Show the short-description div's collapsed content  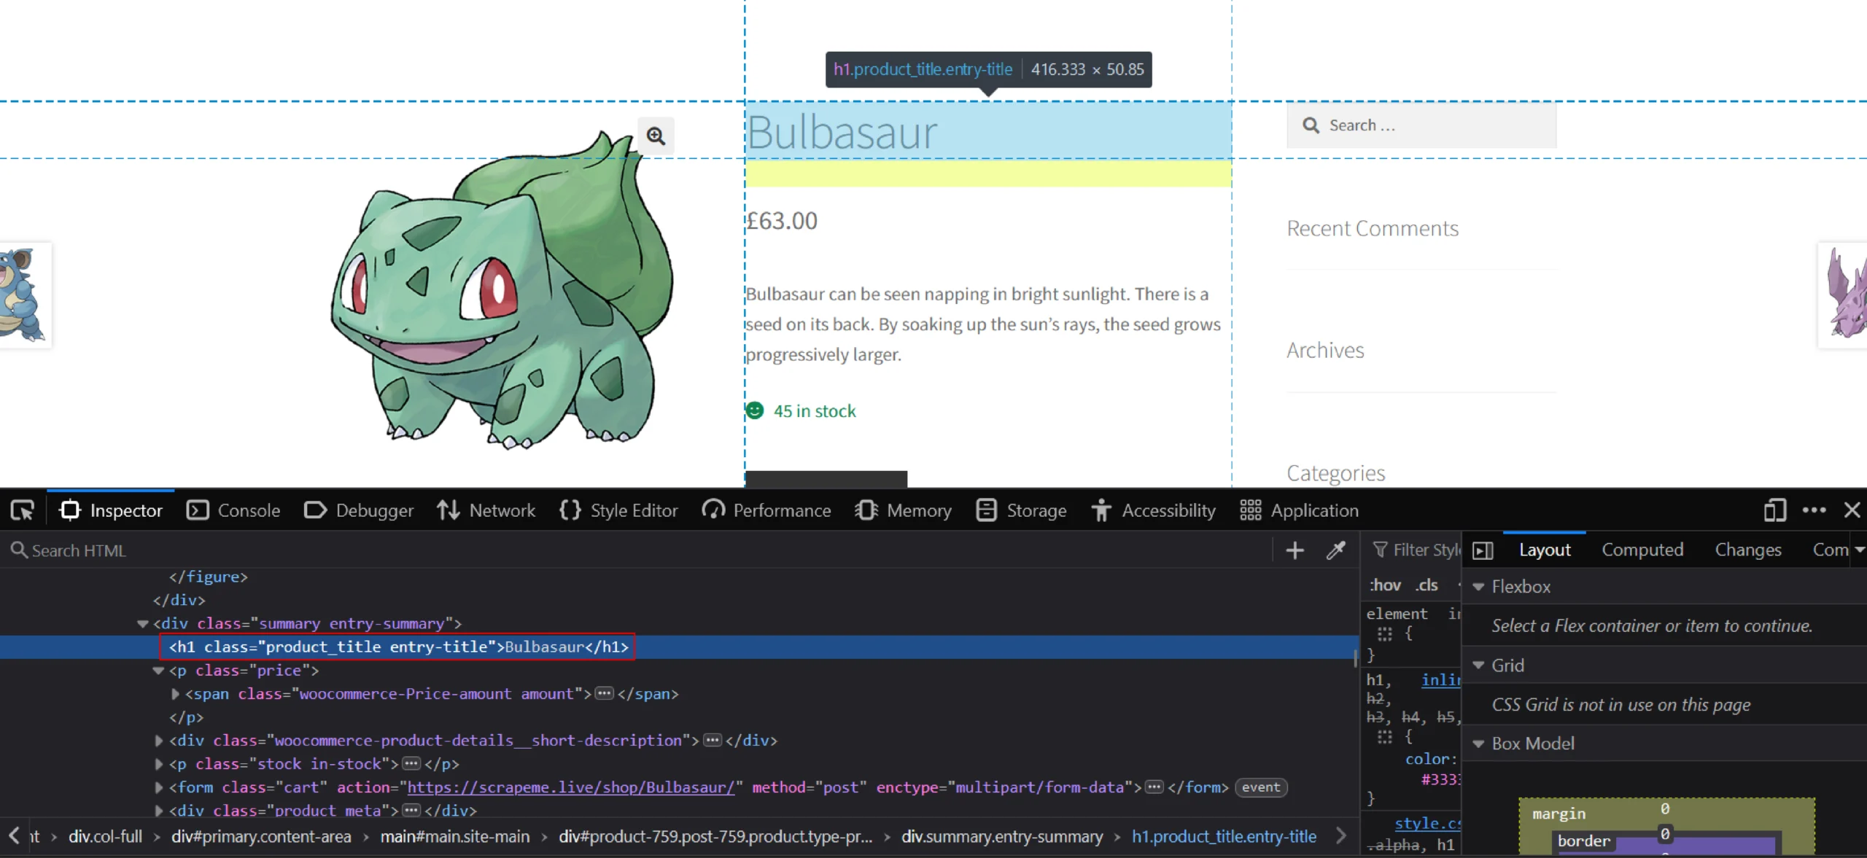coord(713,741)
